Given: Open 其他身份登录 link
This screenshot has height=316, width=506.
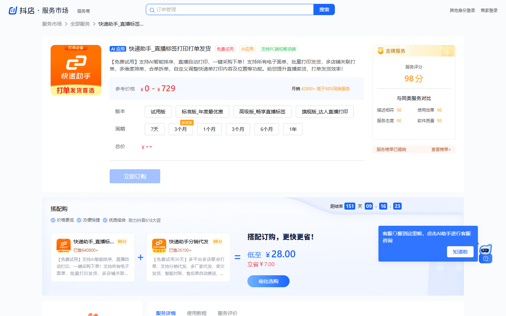Looking at the screenshot, I should 462,11.
